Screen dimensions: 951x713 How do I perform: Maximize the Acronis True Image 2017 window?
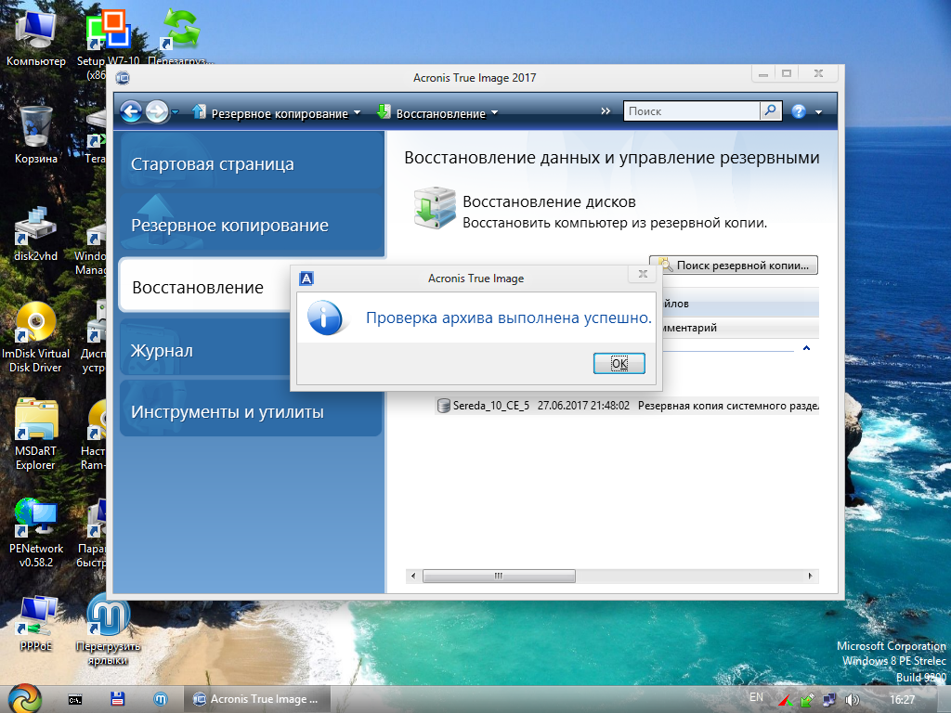(x=787, y=74)
